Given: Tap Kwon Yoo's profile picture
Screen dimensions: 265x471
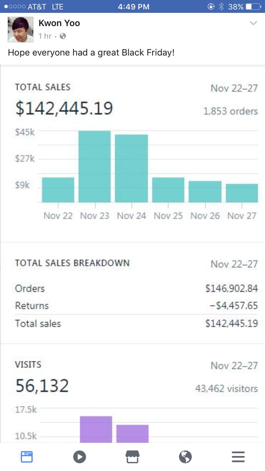Looking at the screenshot, I should [21, 29].
